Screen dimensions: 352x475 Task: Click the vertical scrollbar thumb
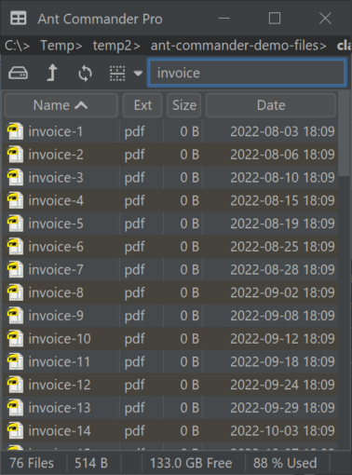tap(344, 133)
